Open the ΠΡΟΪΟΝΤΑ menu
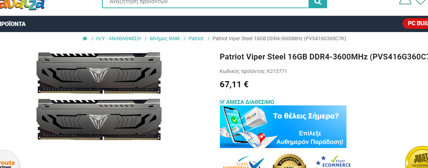Viewport: 428px width, 168px height. click(x=13, y=24)
